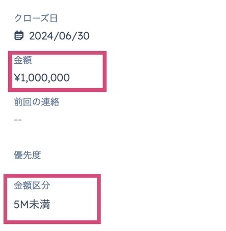Edit the ¥1,000,000 amount value
Viewport: 226px width, 231px height.
42,78
